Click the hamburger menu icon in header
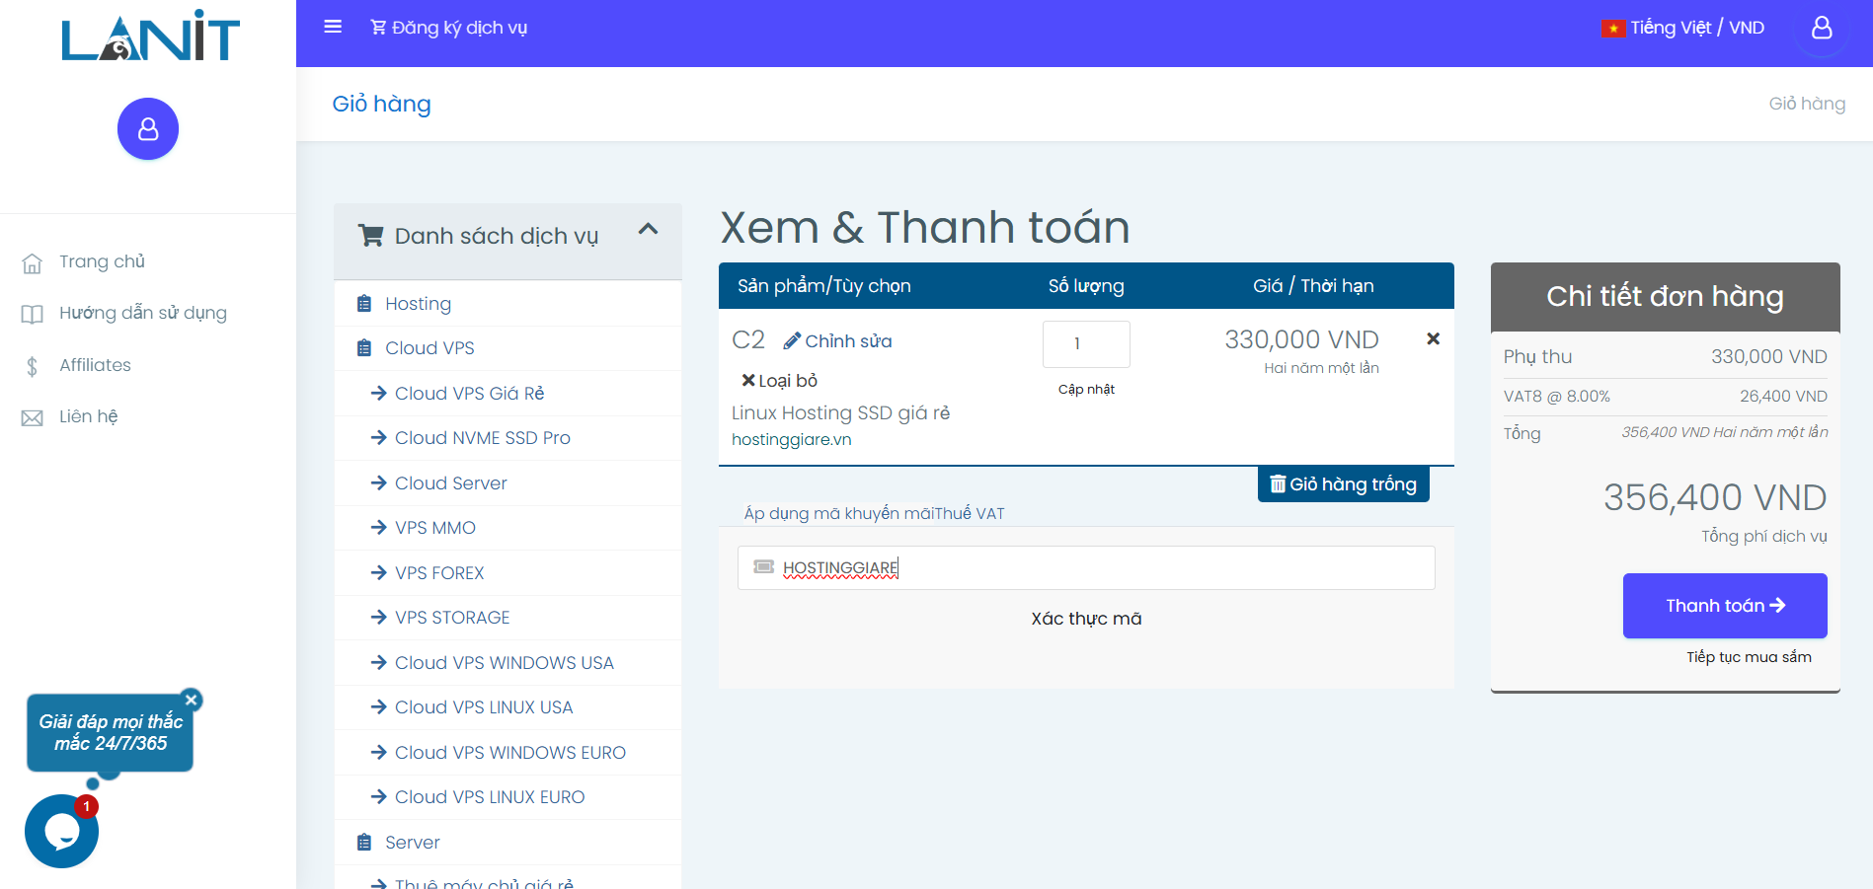This screenshot has width=1873, height=889. (333, 27)
